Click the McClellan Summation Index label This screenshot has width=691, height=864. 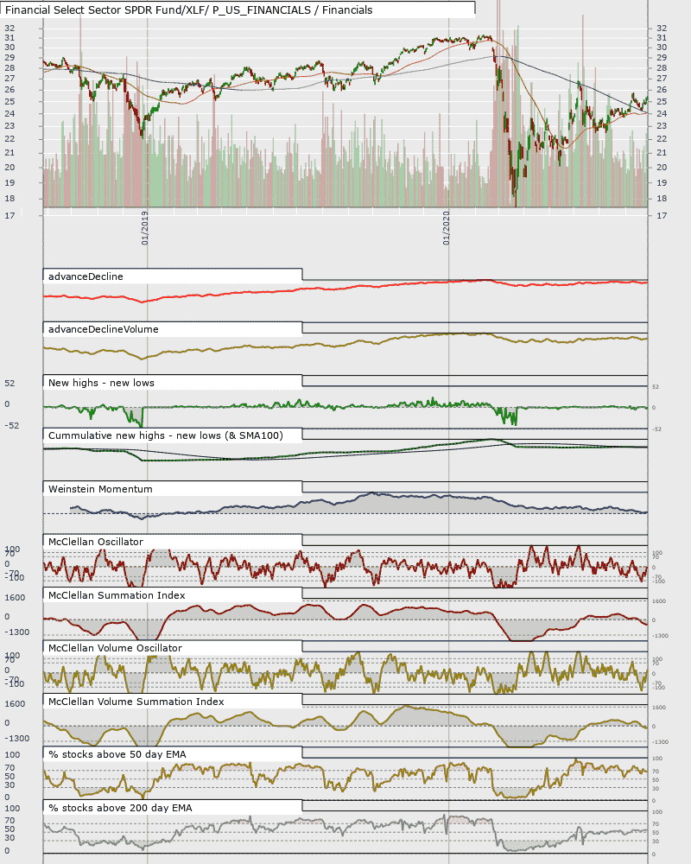(x=117, y=595)
